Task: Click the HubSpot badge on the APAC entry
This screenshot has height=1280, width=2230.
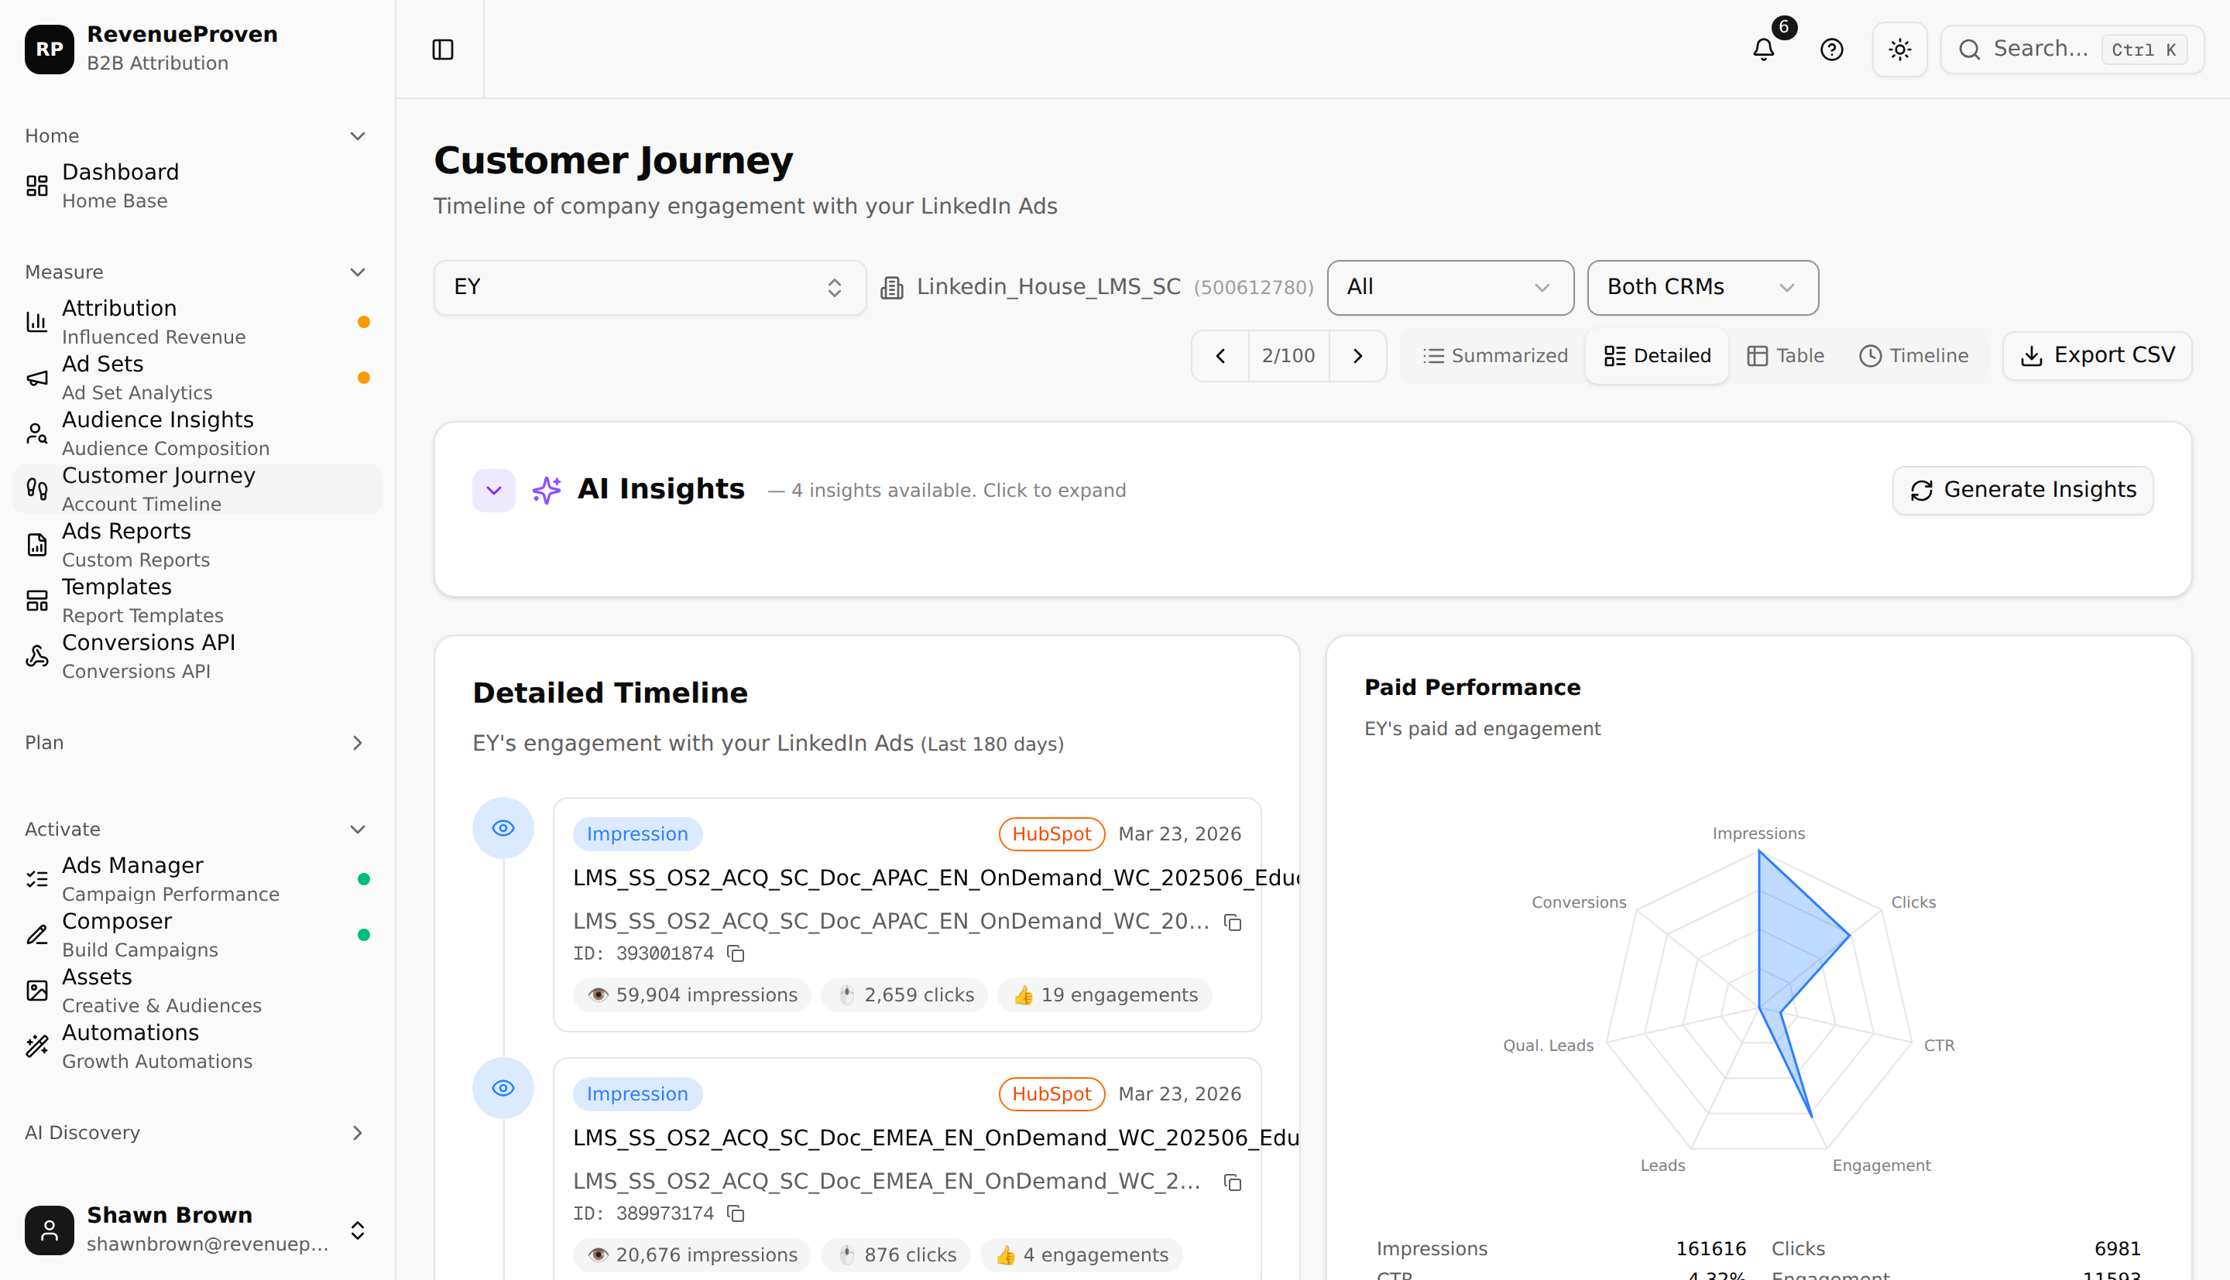Action: pyautogui.click(x=1052, y=833)
